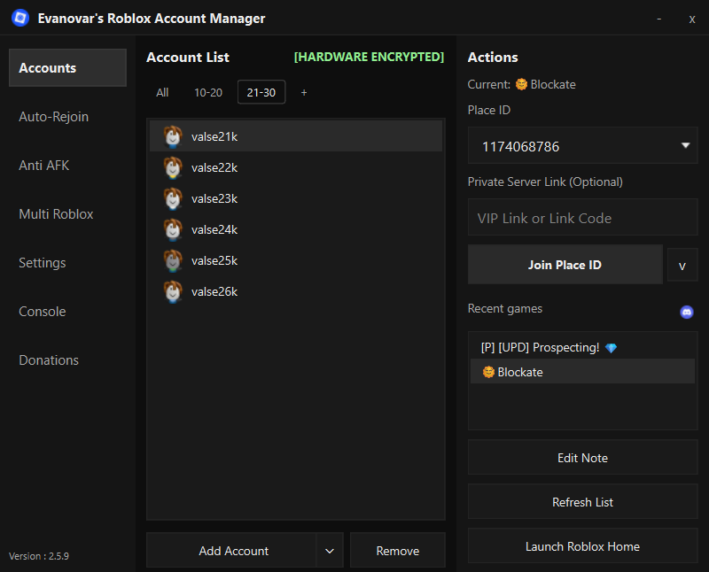Click valse22k avatar icon
709x572 pixels.
172,167
